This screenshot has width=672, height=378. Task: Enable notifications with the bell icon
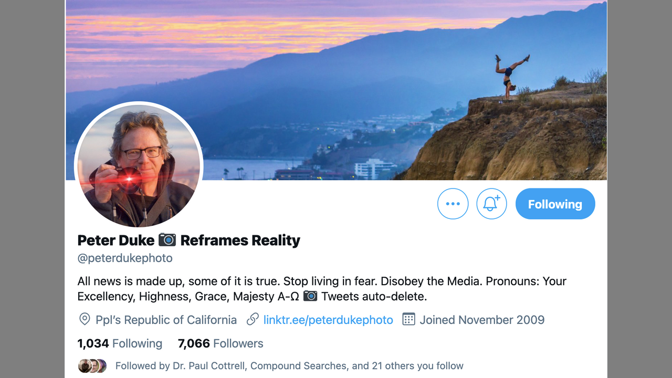tap(491, 204)
